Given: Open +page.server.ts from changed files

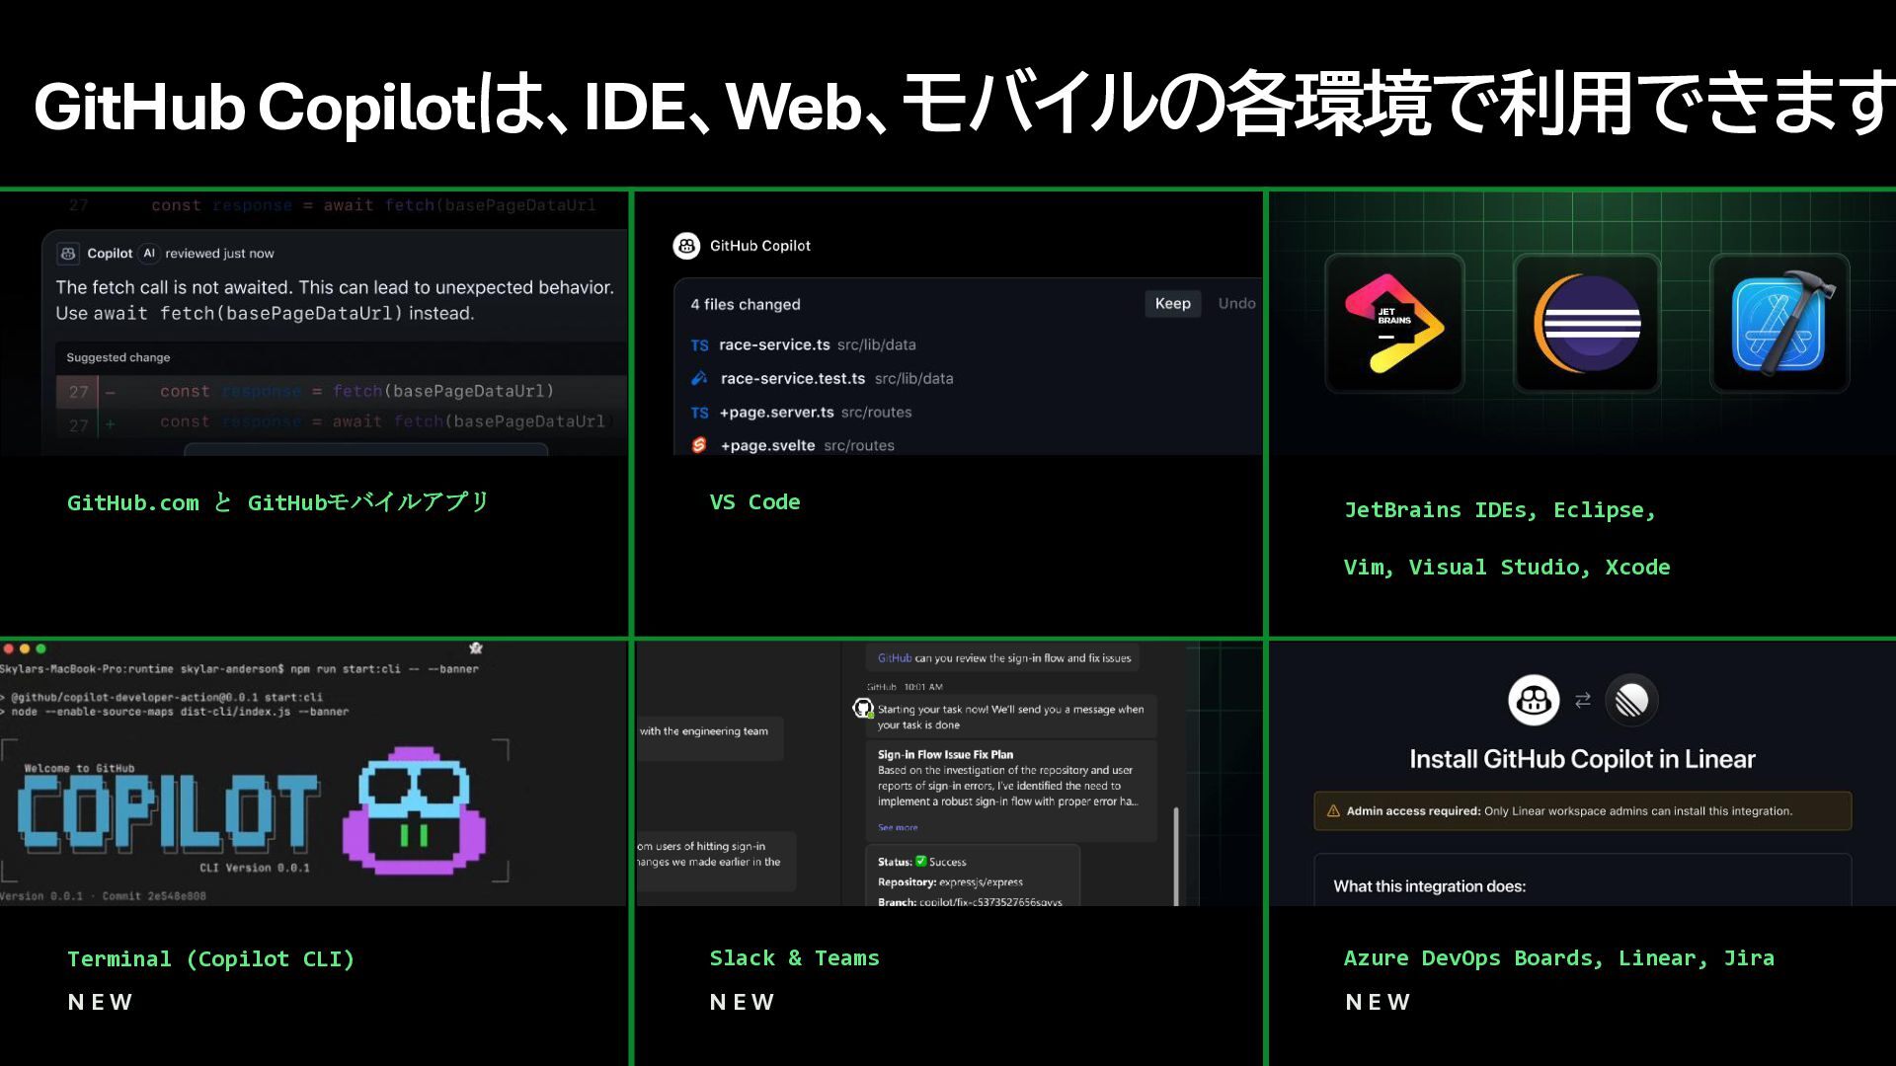Looking at the screenshot, I should [x=776, y=412].
